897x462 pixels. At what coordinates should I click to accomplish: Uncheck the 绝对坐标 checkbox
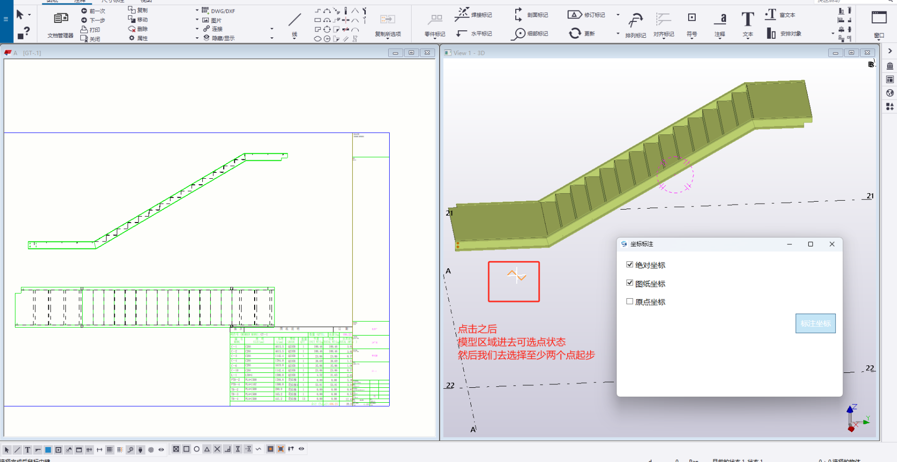click(x=630, y=265)
